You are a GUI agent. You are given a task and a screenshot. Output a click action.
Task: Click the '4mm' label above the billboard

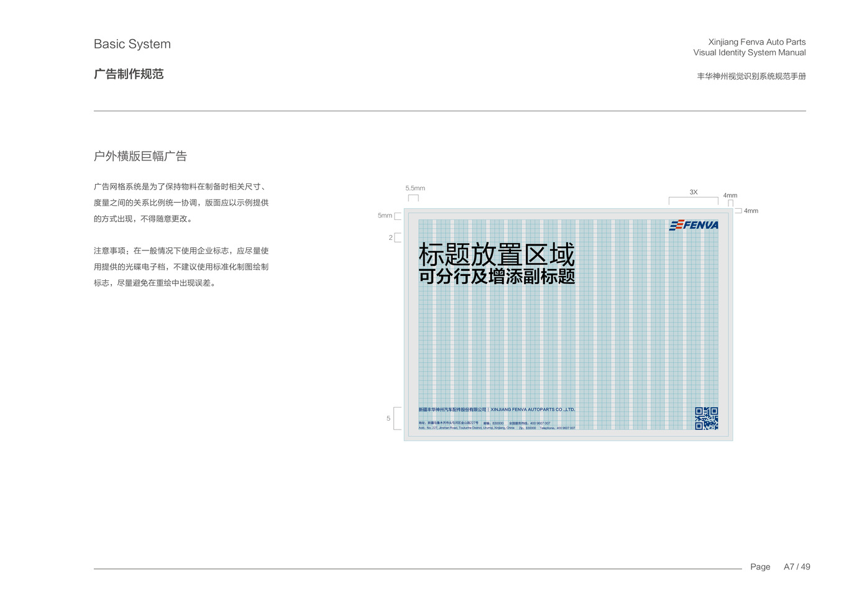click(730, 195)
